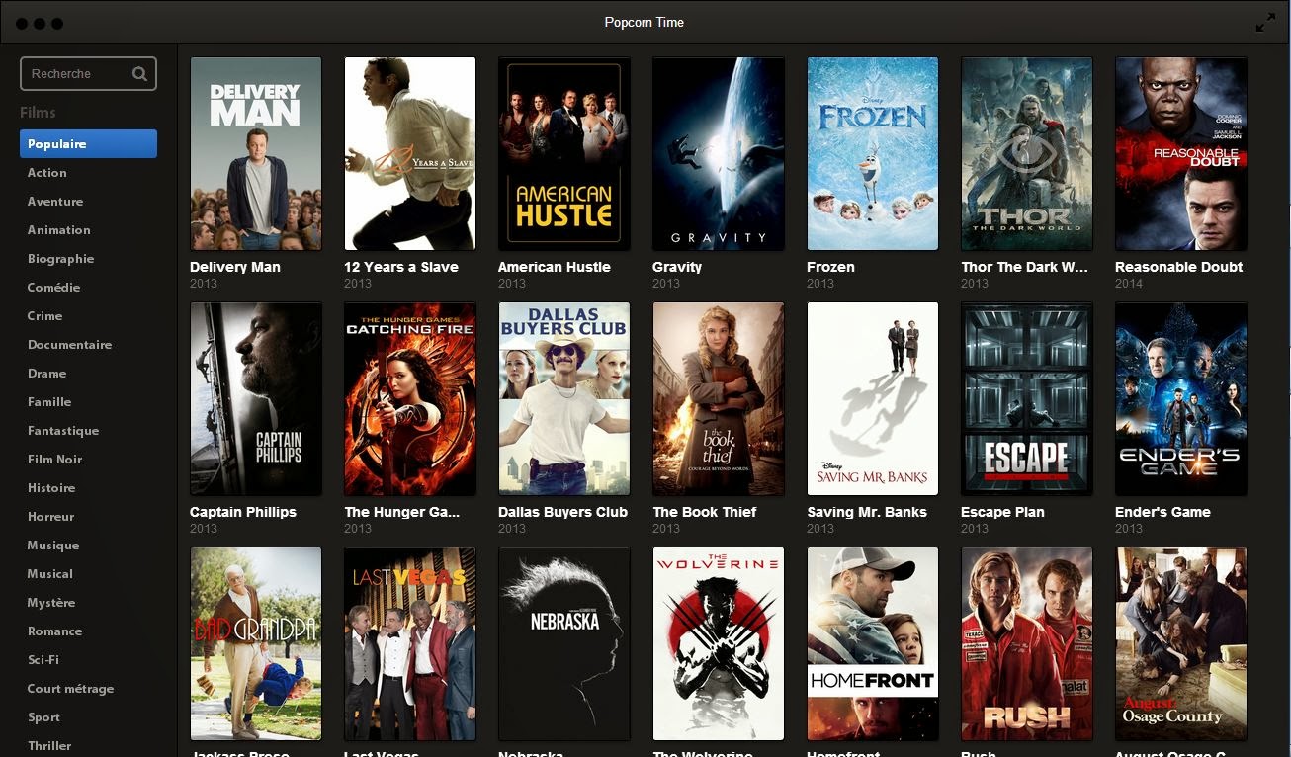
Task: Open the Histoire genre
Action: click(x=51, y=488)
